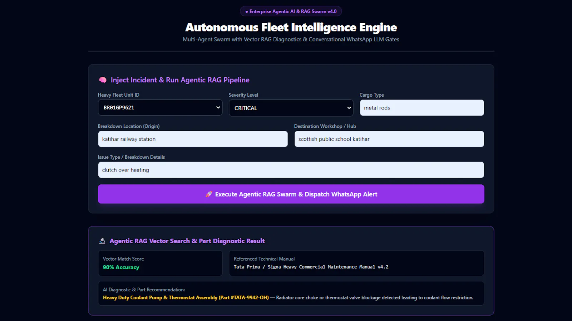The height and width of the screenshot is (321, 572).
Task: Click the Destination Workshop / Hub label
Action: [x=325, y=126]
